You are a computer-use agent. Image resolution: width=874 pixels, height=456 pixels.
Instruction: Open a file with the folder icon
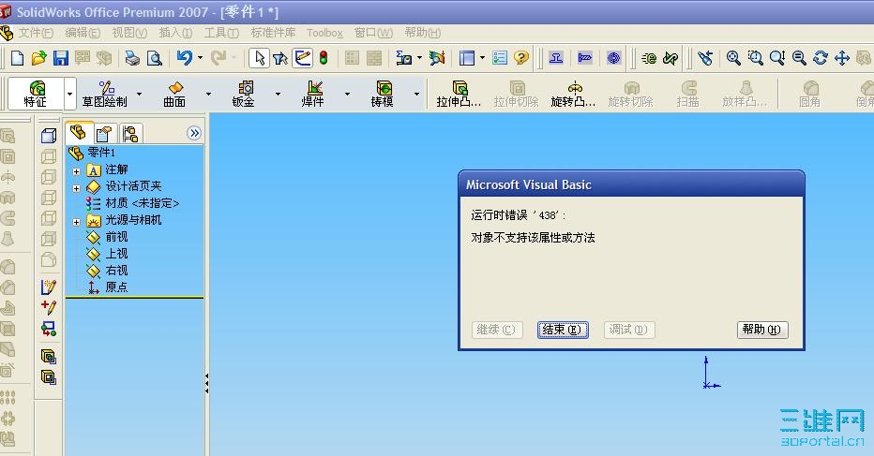pyautogui.click(x=38, y=58)
